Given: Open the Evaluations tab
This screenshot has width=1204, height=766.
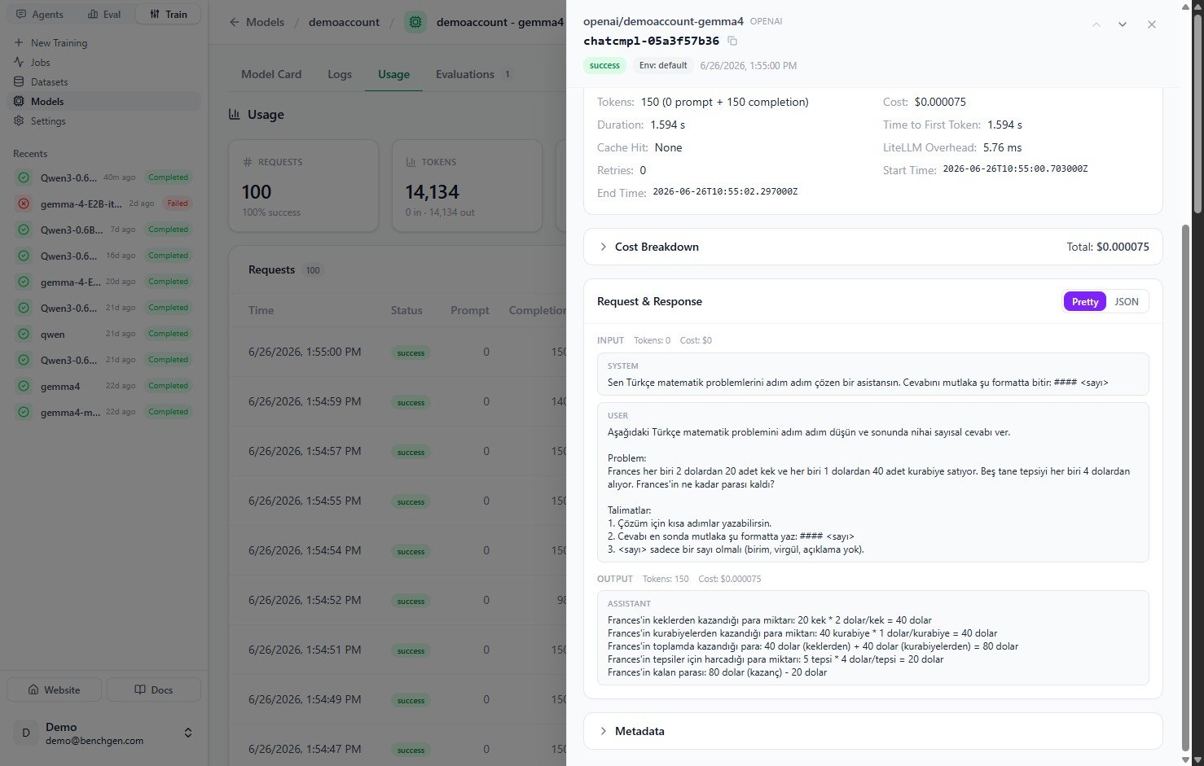Looking at the screenshot, I should pyautogui.click(x=473, y=74).
